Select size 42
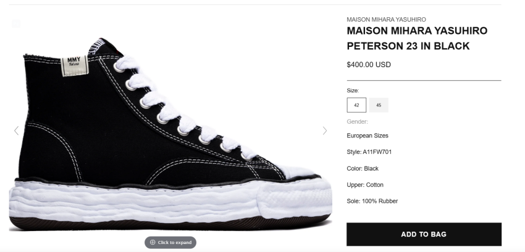Viewport: 525px width, 252px height. 356,105
